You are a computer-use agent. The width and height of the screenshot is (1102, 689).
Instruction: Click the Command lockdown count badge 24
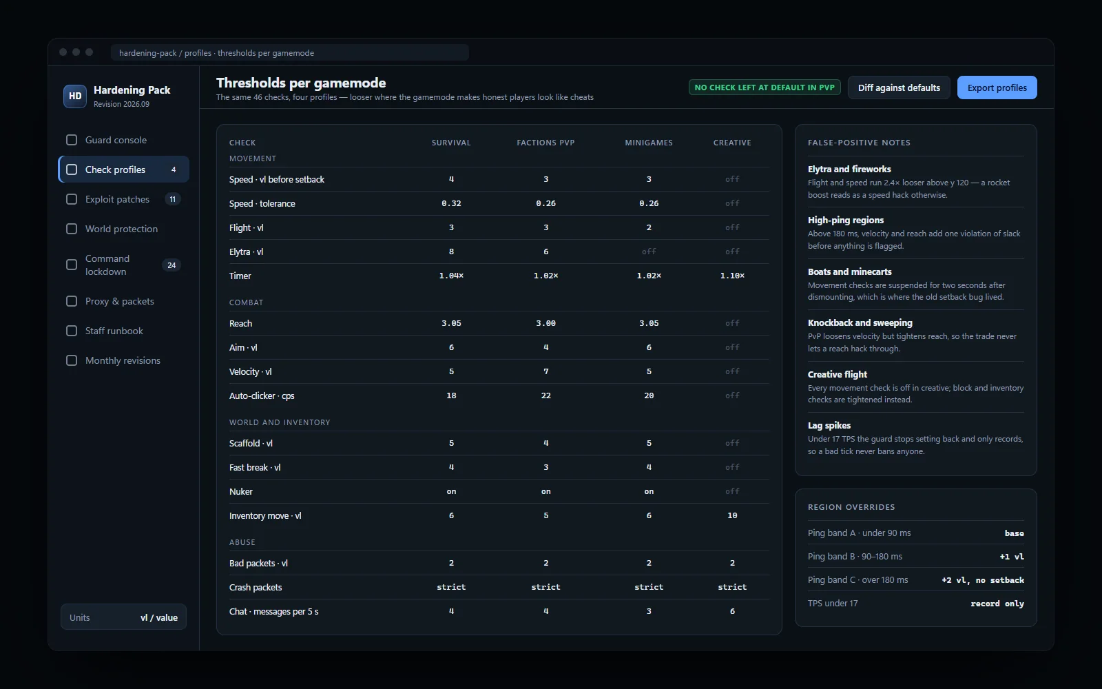pyautogui.click(x=171, y=265)
